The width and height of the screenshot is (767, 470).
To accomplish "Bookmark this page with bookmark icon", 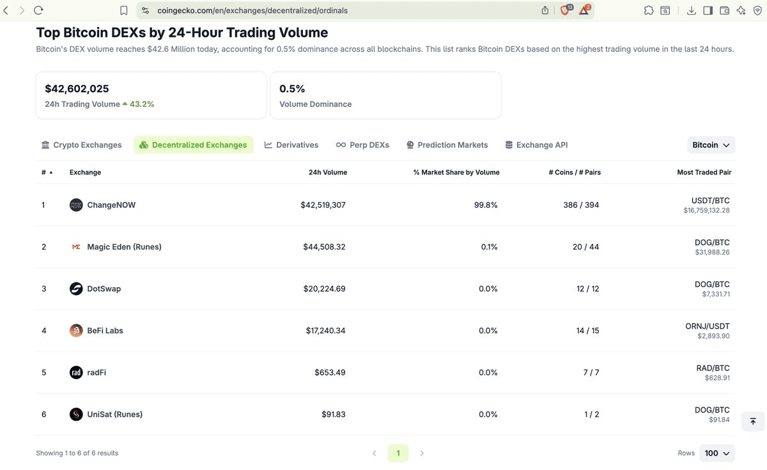I will click(x=124, y=10).
